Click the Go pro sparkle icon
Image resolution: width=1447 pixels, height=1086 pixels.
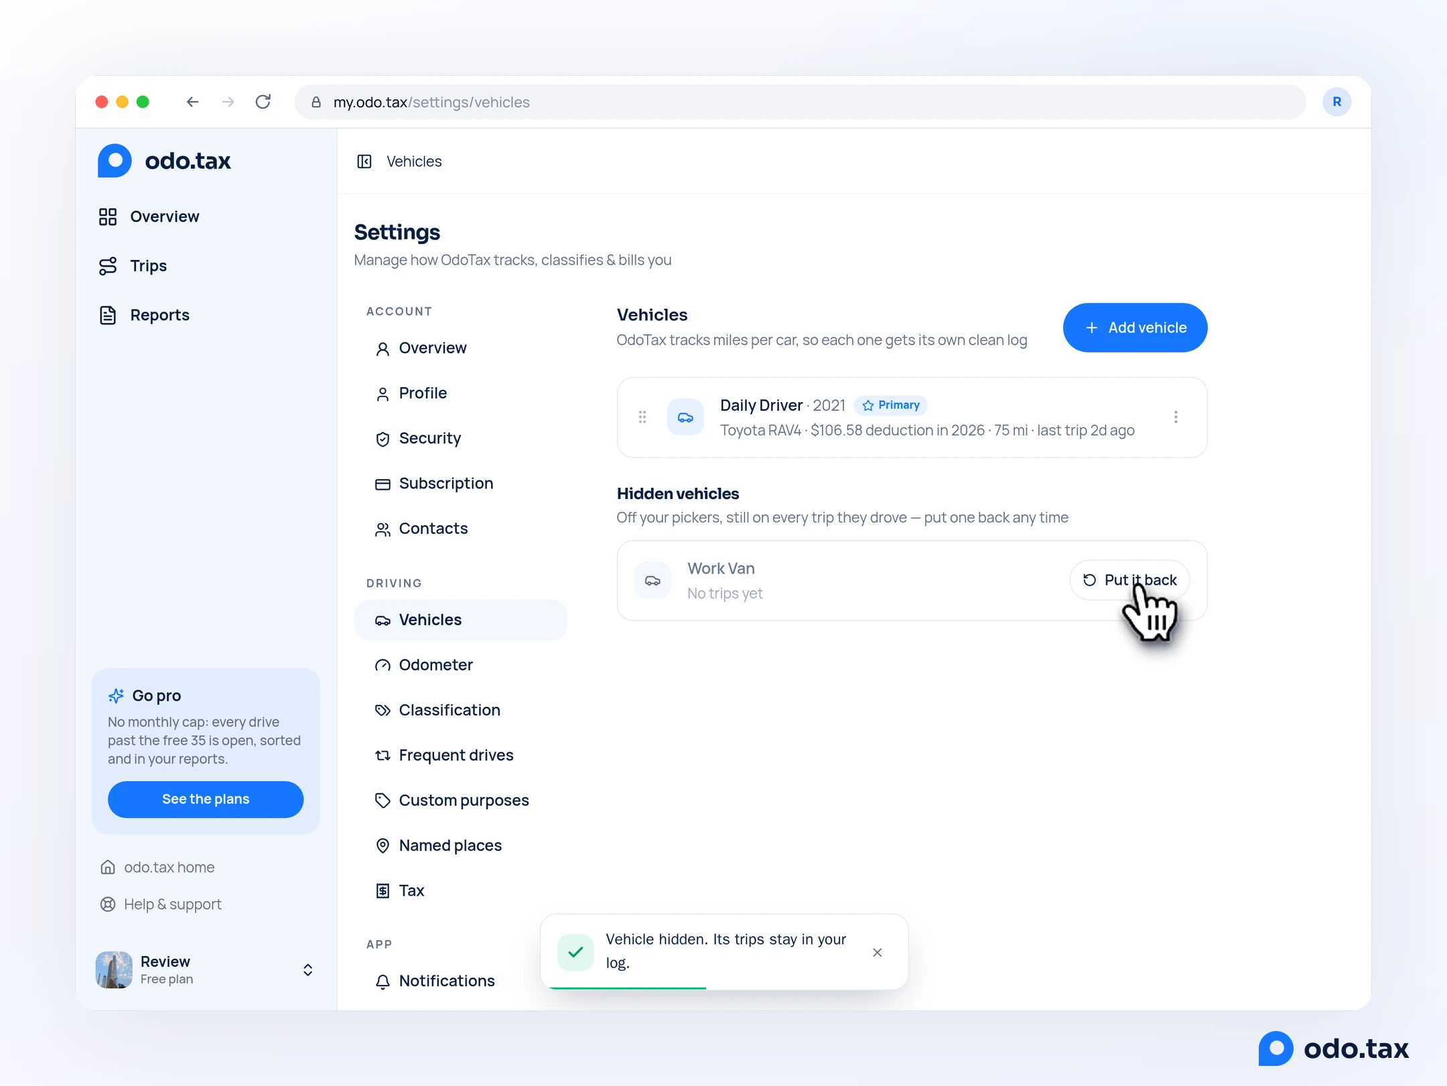pos(116,696)
